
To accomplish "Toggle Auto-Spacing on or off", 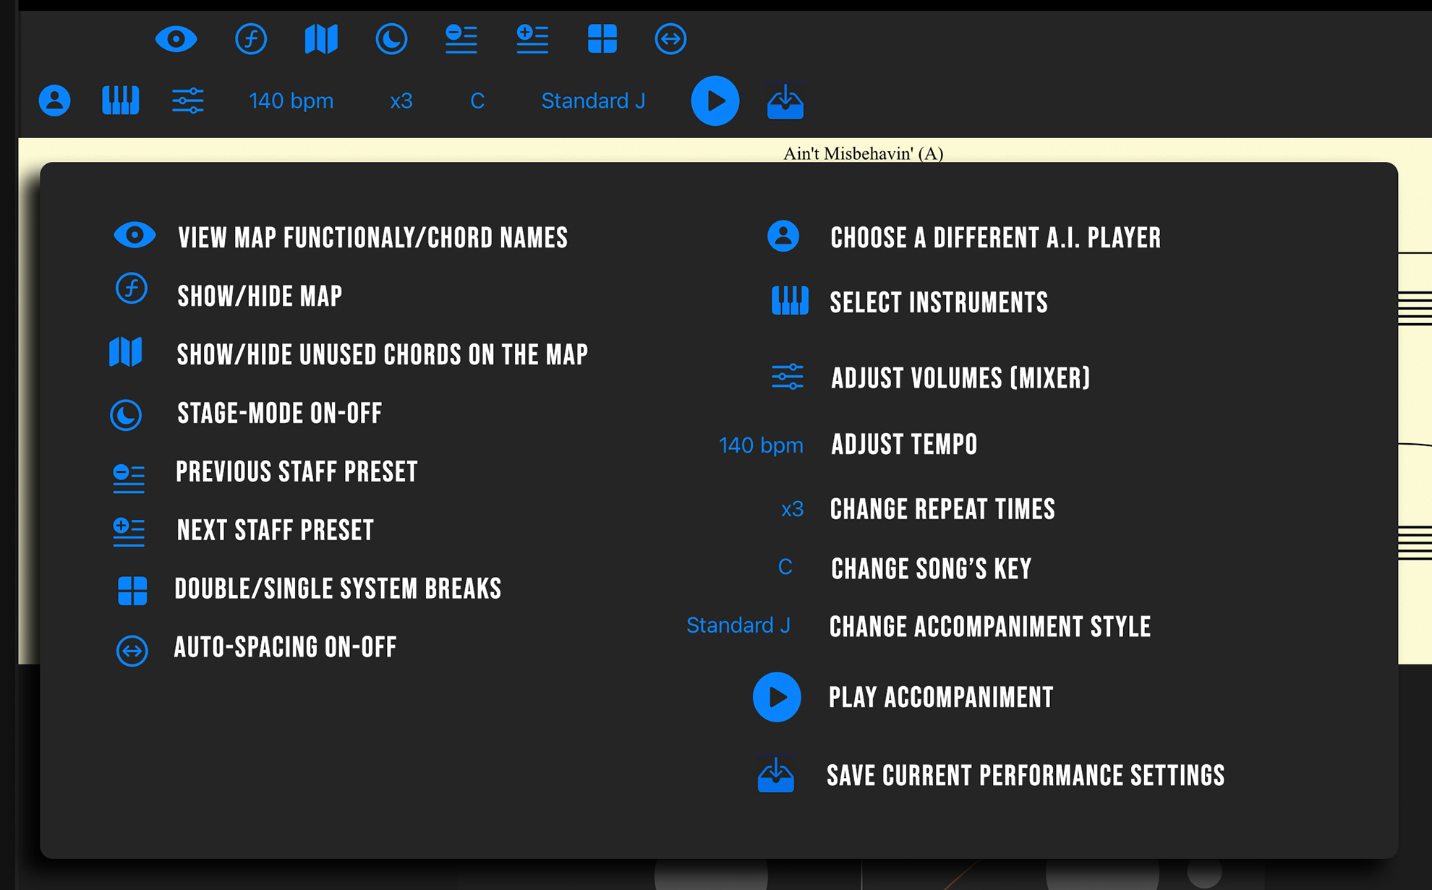I will 131,651.
